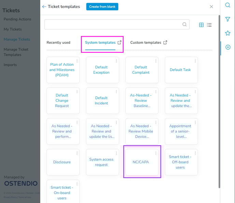Click the favorites star in right sidebar
Image resolution: width=235 pixels, height=203 pixels.
point(227,33)
